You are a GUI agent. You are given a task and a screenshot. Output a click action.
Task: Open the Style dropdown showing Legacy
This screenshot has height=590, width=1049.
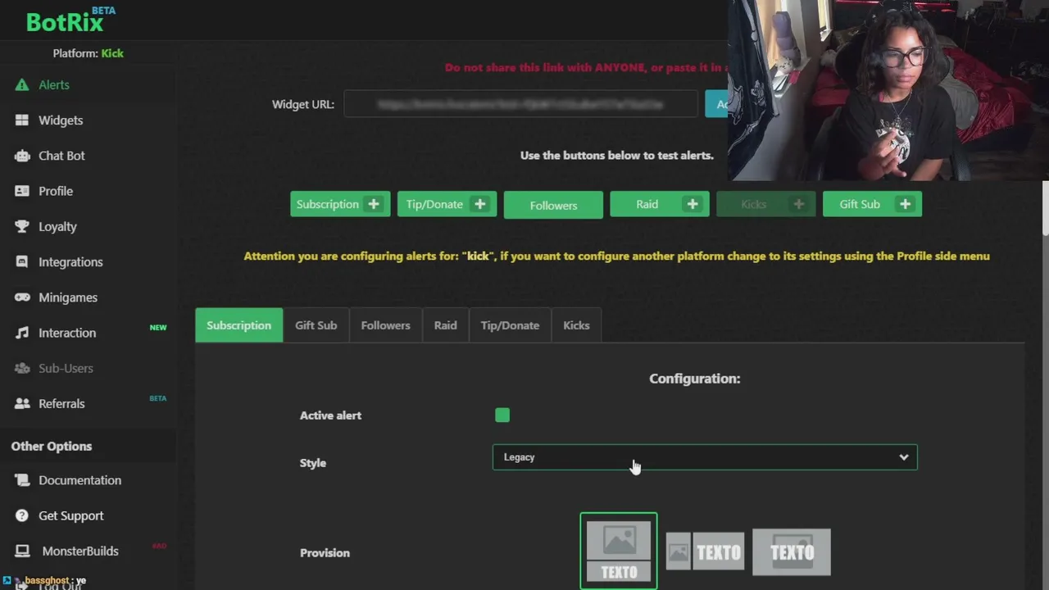(x=705, y=457)
